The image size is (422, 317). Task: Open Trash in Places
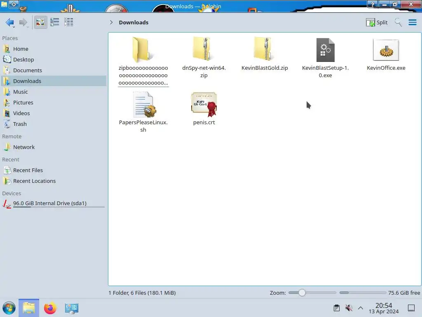tap(53, 124)
